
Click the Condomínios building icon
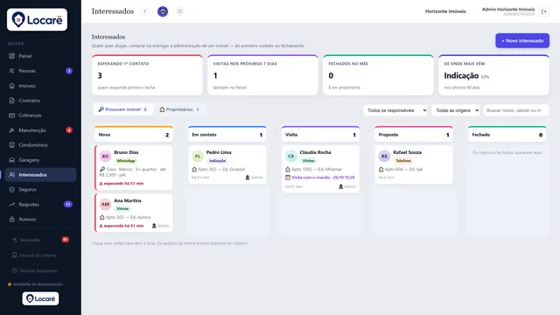point(11,145)
